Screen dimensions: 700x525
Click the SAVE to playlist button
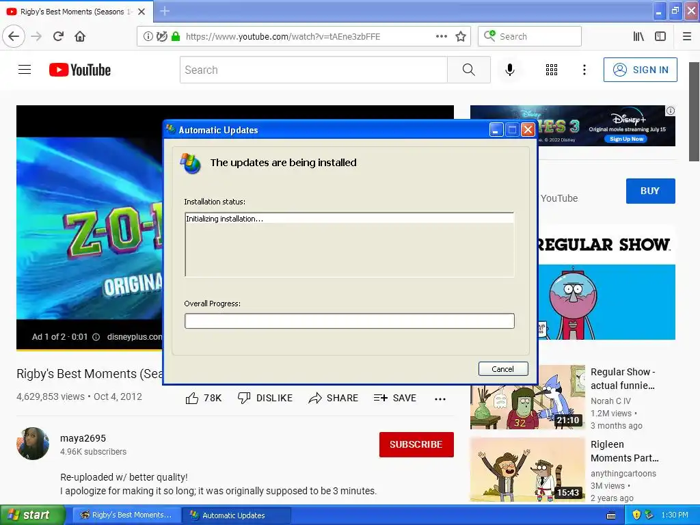(x=395, y=398)
